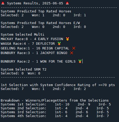Click '3rd- 7' in Systems 4th Selection row
The width and height of the screenshot is (119, 122).
click(x=103, y=116)
